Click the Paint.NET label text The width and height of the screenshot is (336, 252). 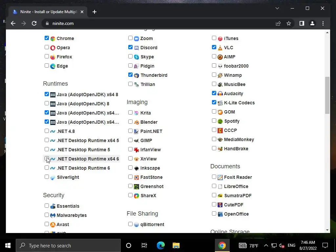click(151, 131)
